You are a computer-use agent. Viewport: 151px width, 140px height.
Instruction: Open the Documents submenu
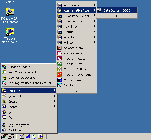29,96
